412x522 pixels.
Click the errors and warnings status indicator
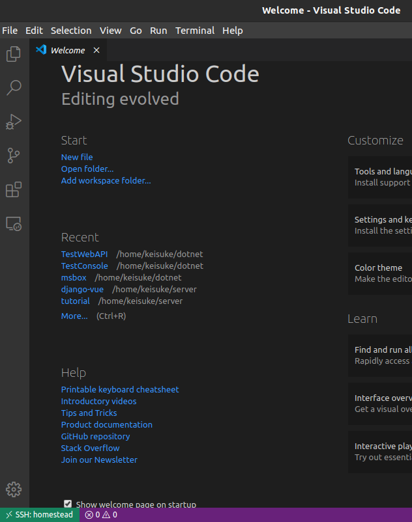point(101,515)
